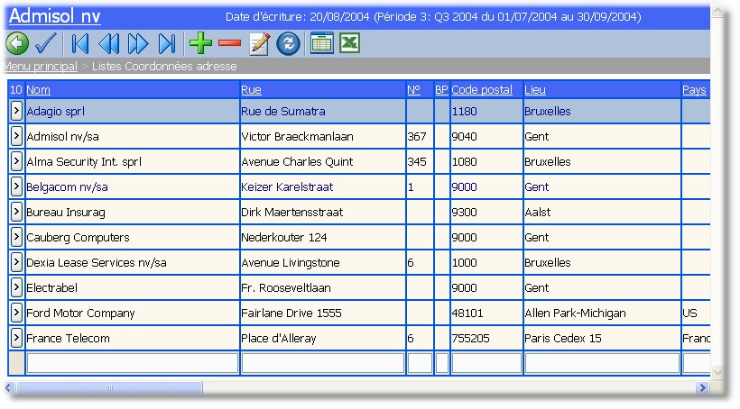Click the Allen Park-Michigan city cell
Screen dimensions: 740x409
(602, 313)
